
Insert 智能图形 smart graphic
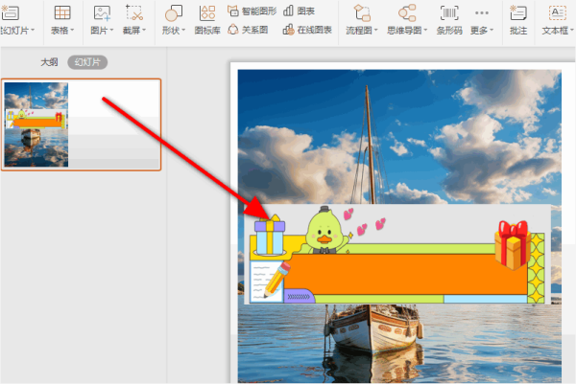[252, 11]
